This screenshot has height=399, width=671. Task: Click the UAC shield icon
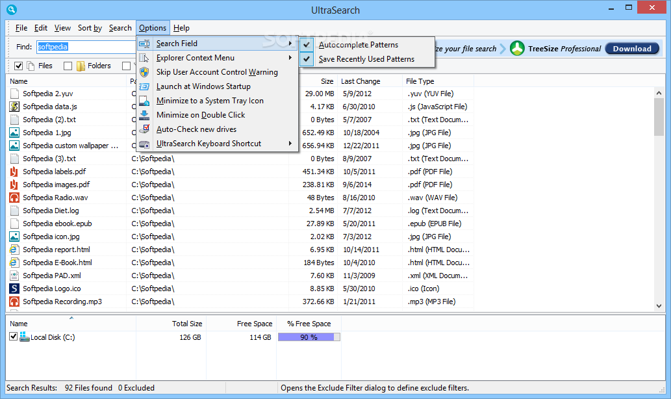pos(144,72)
